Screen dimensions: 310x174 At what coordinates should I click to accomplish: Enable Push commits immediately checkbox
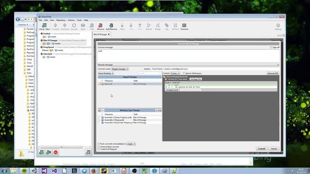click(99, 144)
